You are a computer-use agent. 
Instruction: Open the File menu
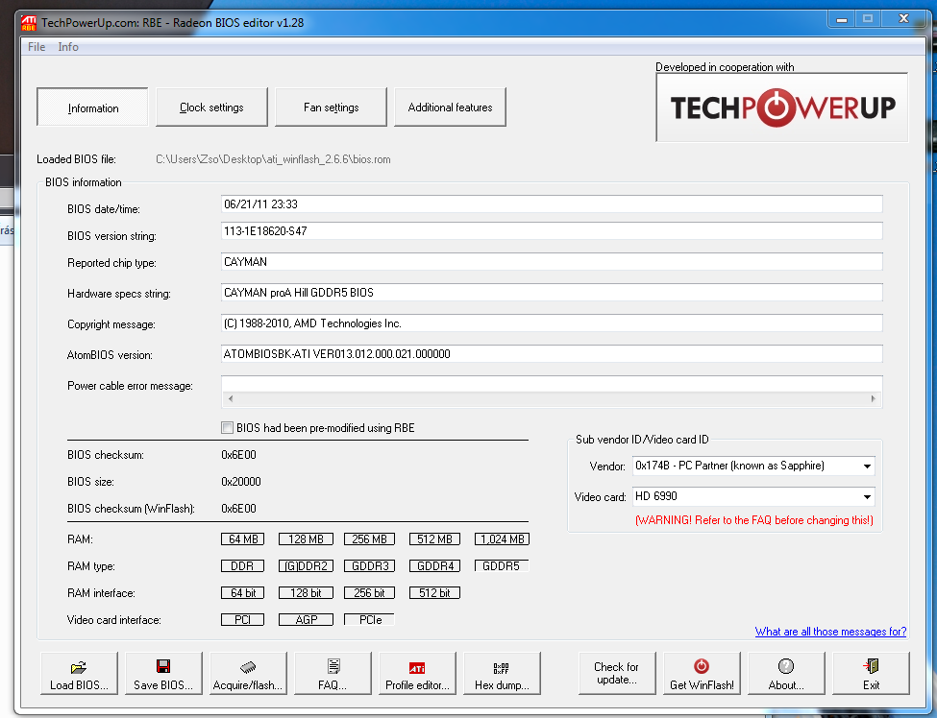(37, 46)
